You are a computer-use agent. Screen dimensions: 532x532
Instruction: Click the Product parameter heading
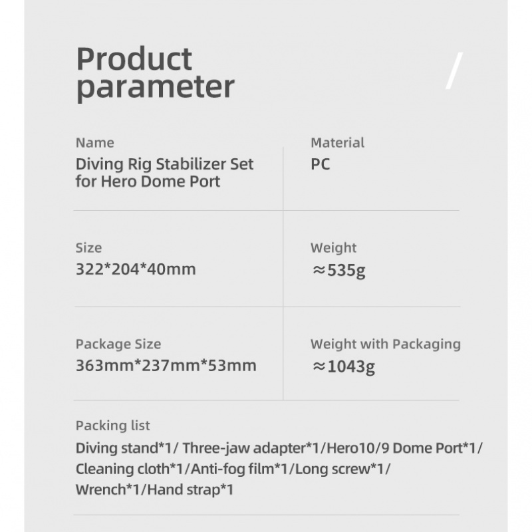click(155, 73)
